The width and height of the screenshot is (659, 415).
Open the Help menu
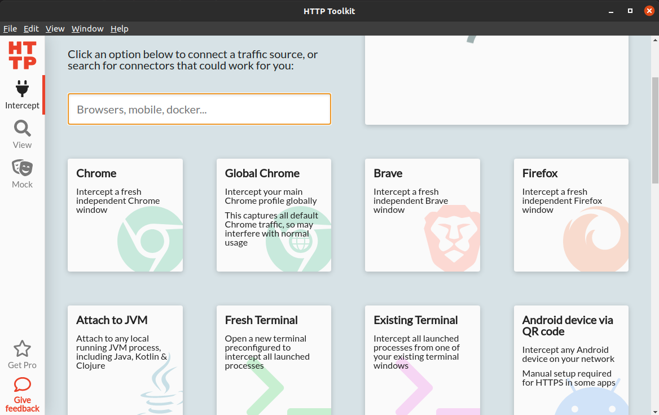tap(120, 29)
